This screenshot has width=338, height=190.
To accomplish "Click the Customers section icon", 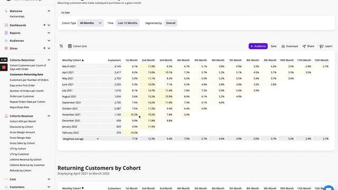I will (6, 187).
